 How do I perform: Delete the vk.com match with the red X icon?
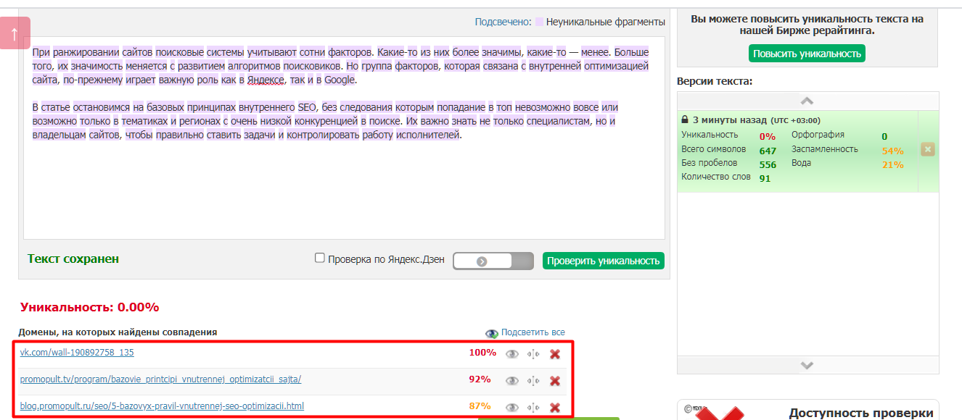(554, 354)
